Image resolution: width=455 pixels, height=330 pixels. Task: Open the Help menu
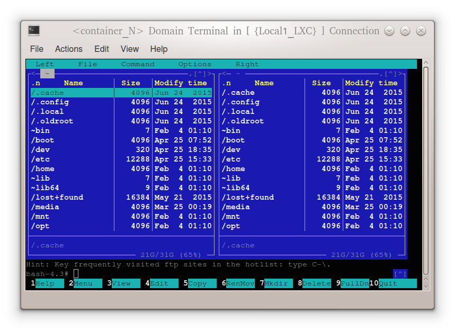pos(159,49)
